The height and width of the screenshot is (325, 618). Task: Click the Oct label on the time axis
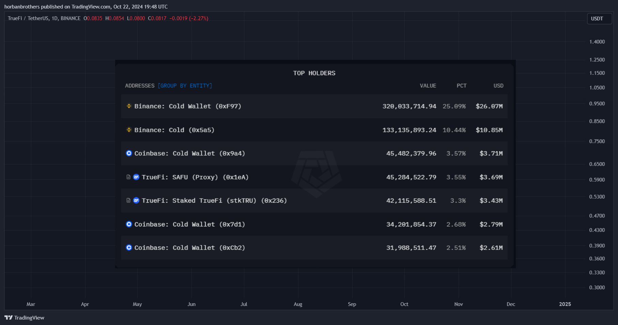[404, 304]
